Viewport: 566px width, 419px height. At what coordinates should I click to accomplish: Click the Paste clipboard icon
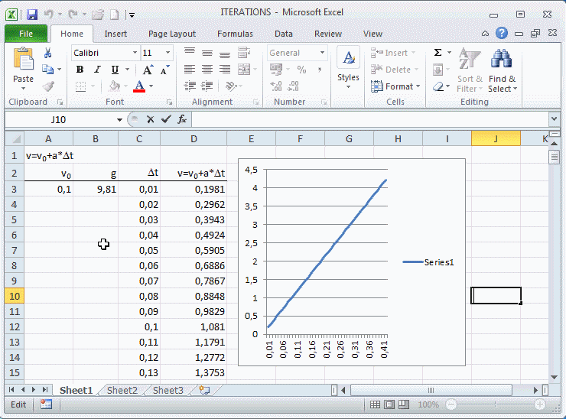pos(24,66)
